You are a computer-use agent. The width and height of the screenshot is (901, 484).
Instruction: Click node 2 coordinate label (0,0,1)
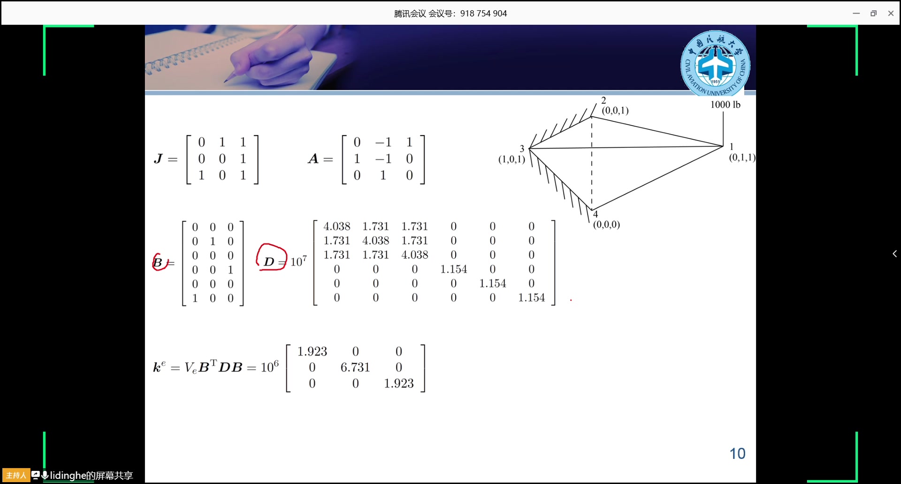pos(615,110)
